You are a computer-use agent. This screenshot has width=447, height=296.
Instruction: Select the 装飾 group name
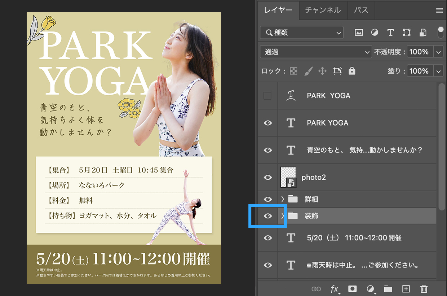coord(311,216)
